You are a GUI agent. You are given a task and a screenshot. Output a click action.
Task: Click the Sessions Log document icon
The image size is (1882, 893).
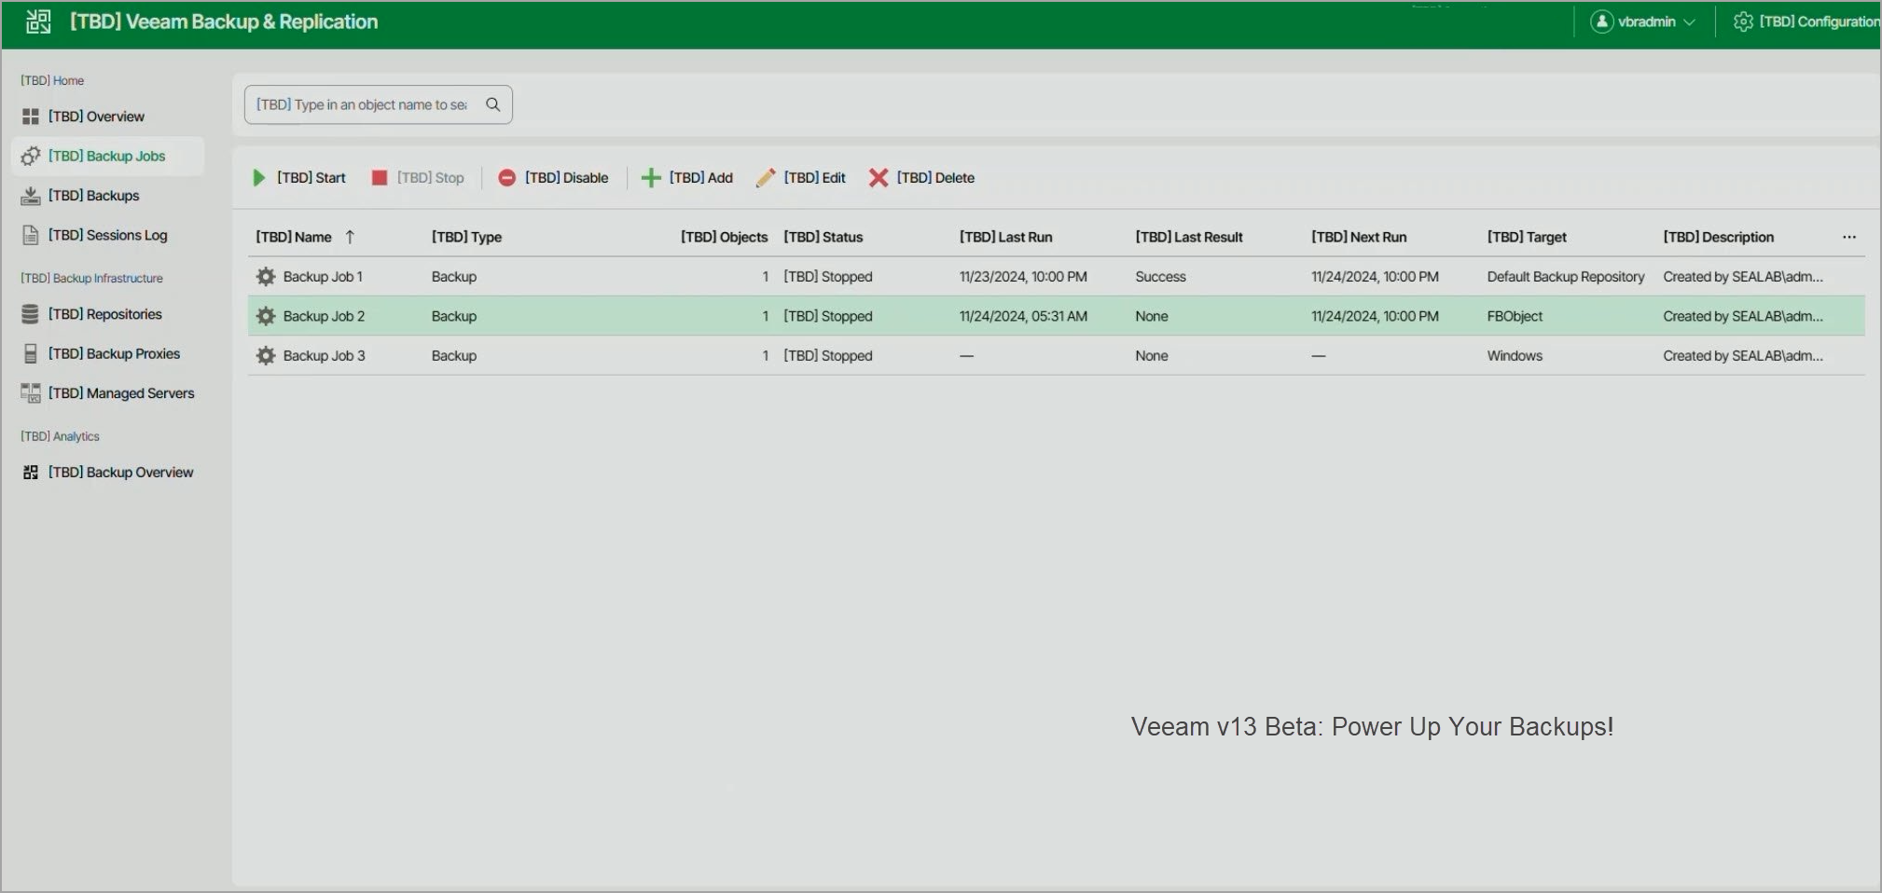point(31,235)
